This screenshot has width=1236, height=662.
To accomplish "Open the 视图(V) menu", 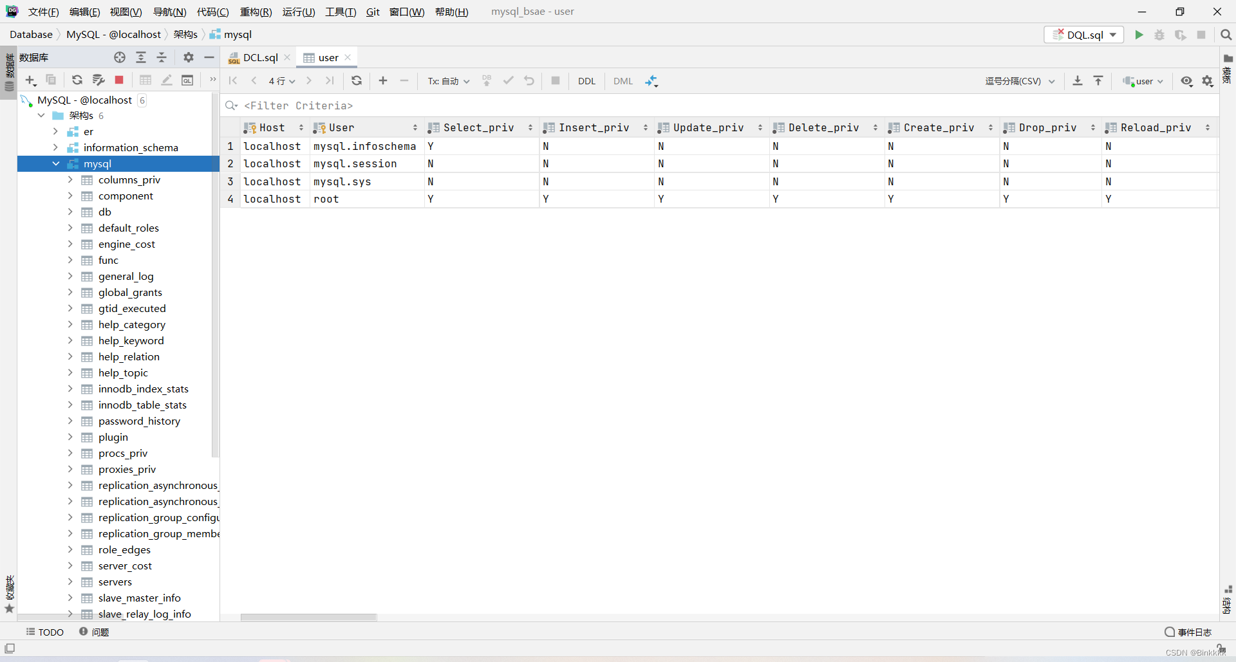I will pos(126,12).
